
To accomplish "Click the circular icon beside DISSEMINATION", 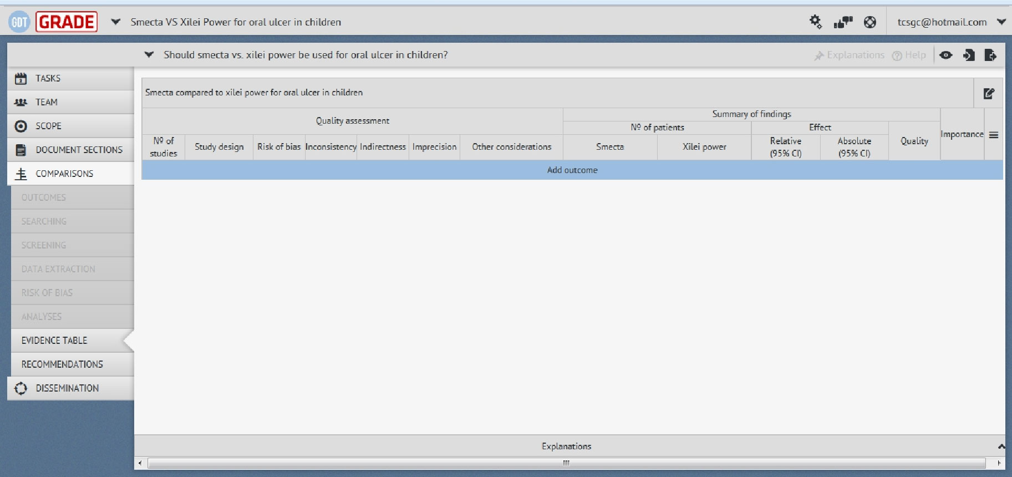I will point(21,388).
